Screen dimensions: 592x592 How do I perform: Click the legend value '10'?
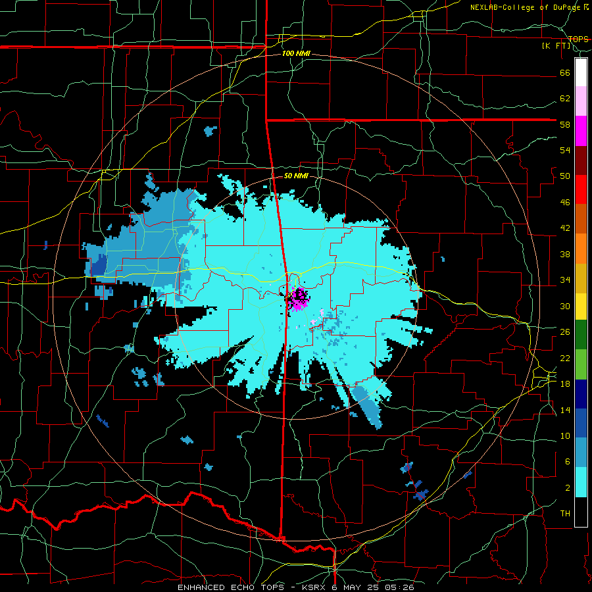click(565, 435)
